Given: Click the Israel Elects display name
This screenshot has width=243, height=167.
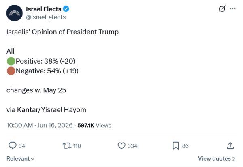Looking at the screenshot, I should [x=44, y=9].
